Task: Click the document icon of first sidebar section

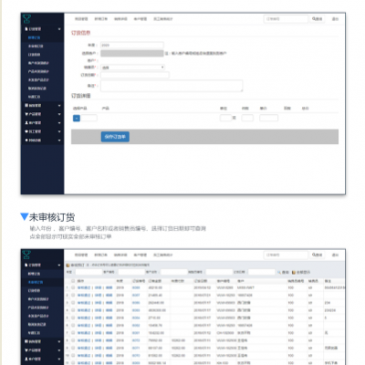Action: [x=26, y=29]
